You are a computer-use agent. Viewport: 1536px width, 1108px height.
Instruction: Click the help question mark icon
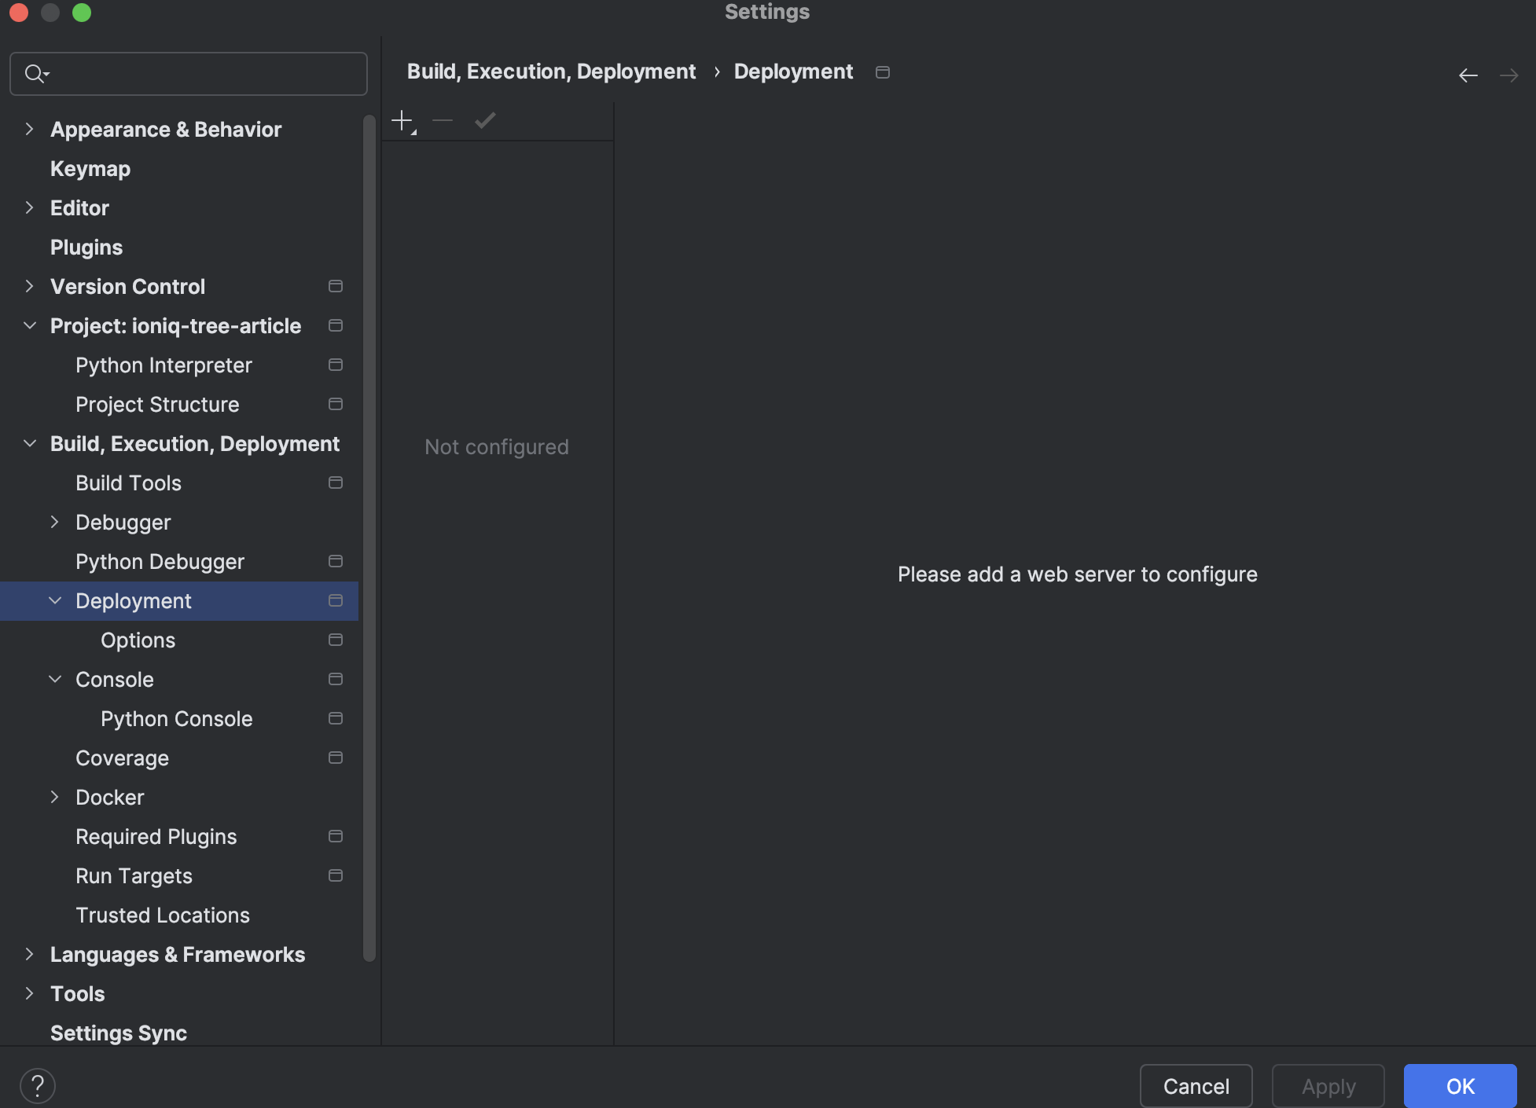point(37,1085)
